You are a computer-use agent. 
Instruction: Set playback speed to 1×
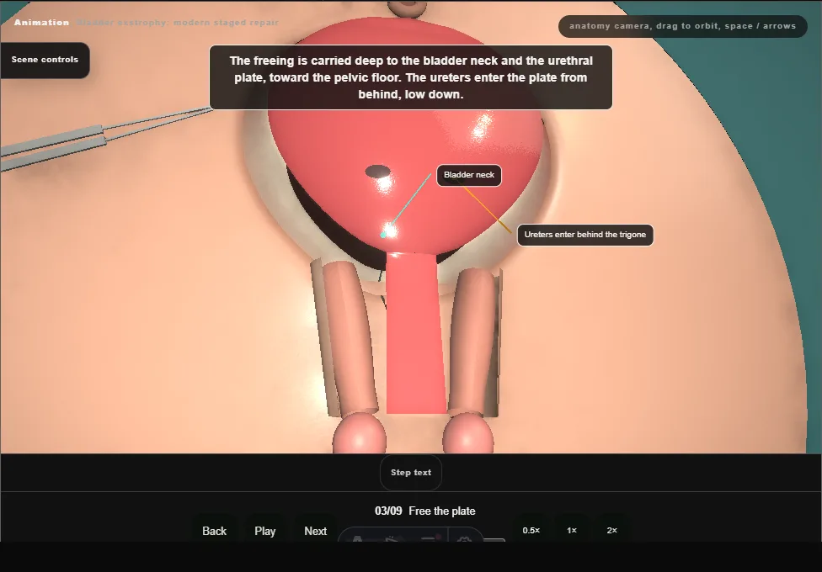coord(572,530)
